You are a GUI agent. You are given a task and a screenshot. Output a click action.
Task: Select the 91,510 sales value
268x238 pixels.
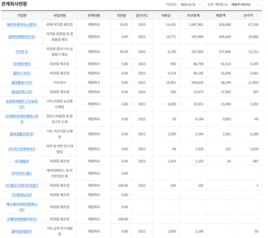tap(225, 64)
